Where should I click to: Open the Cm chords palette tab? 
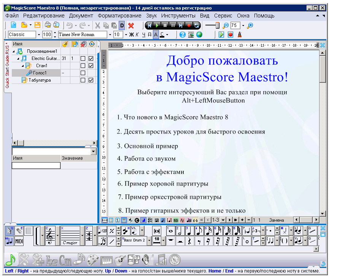pyautogui.click(x=65, y=260)
